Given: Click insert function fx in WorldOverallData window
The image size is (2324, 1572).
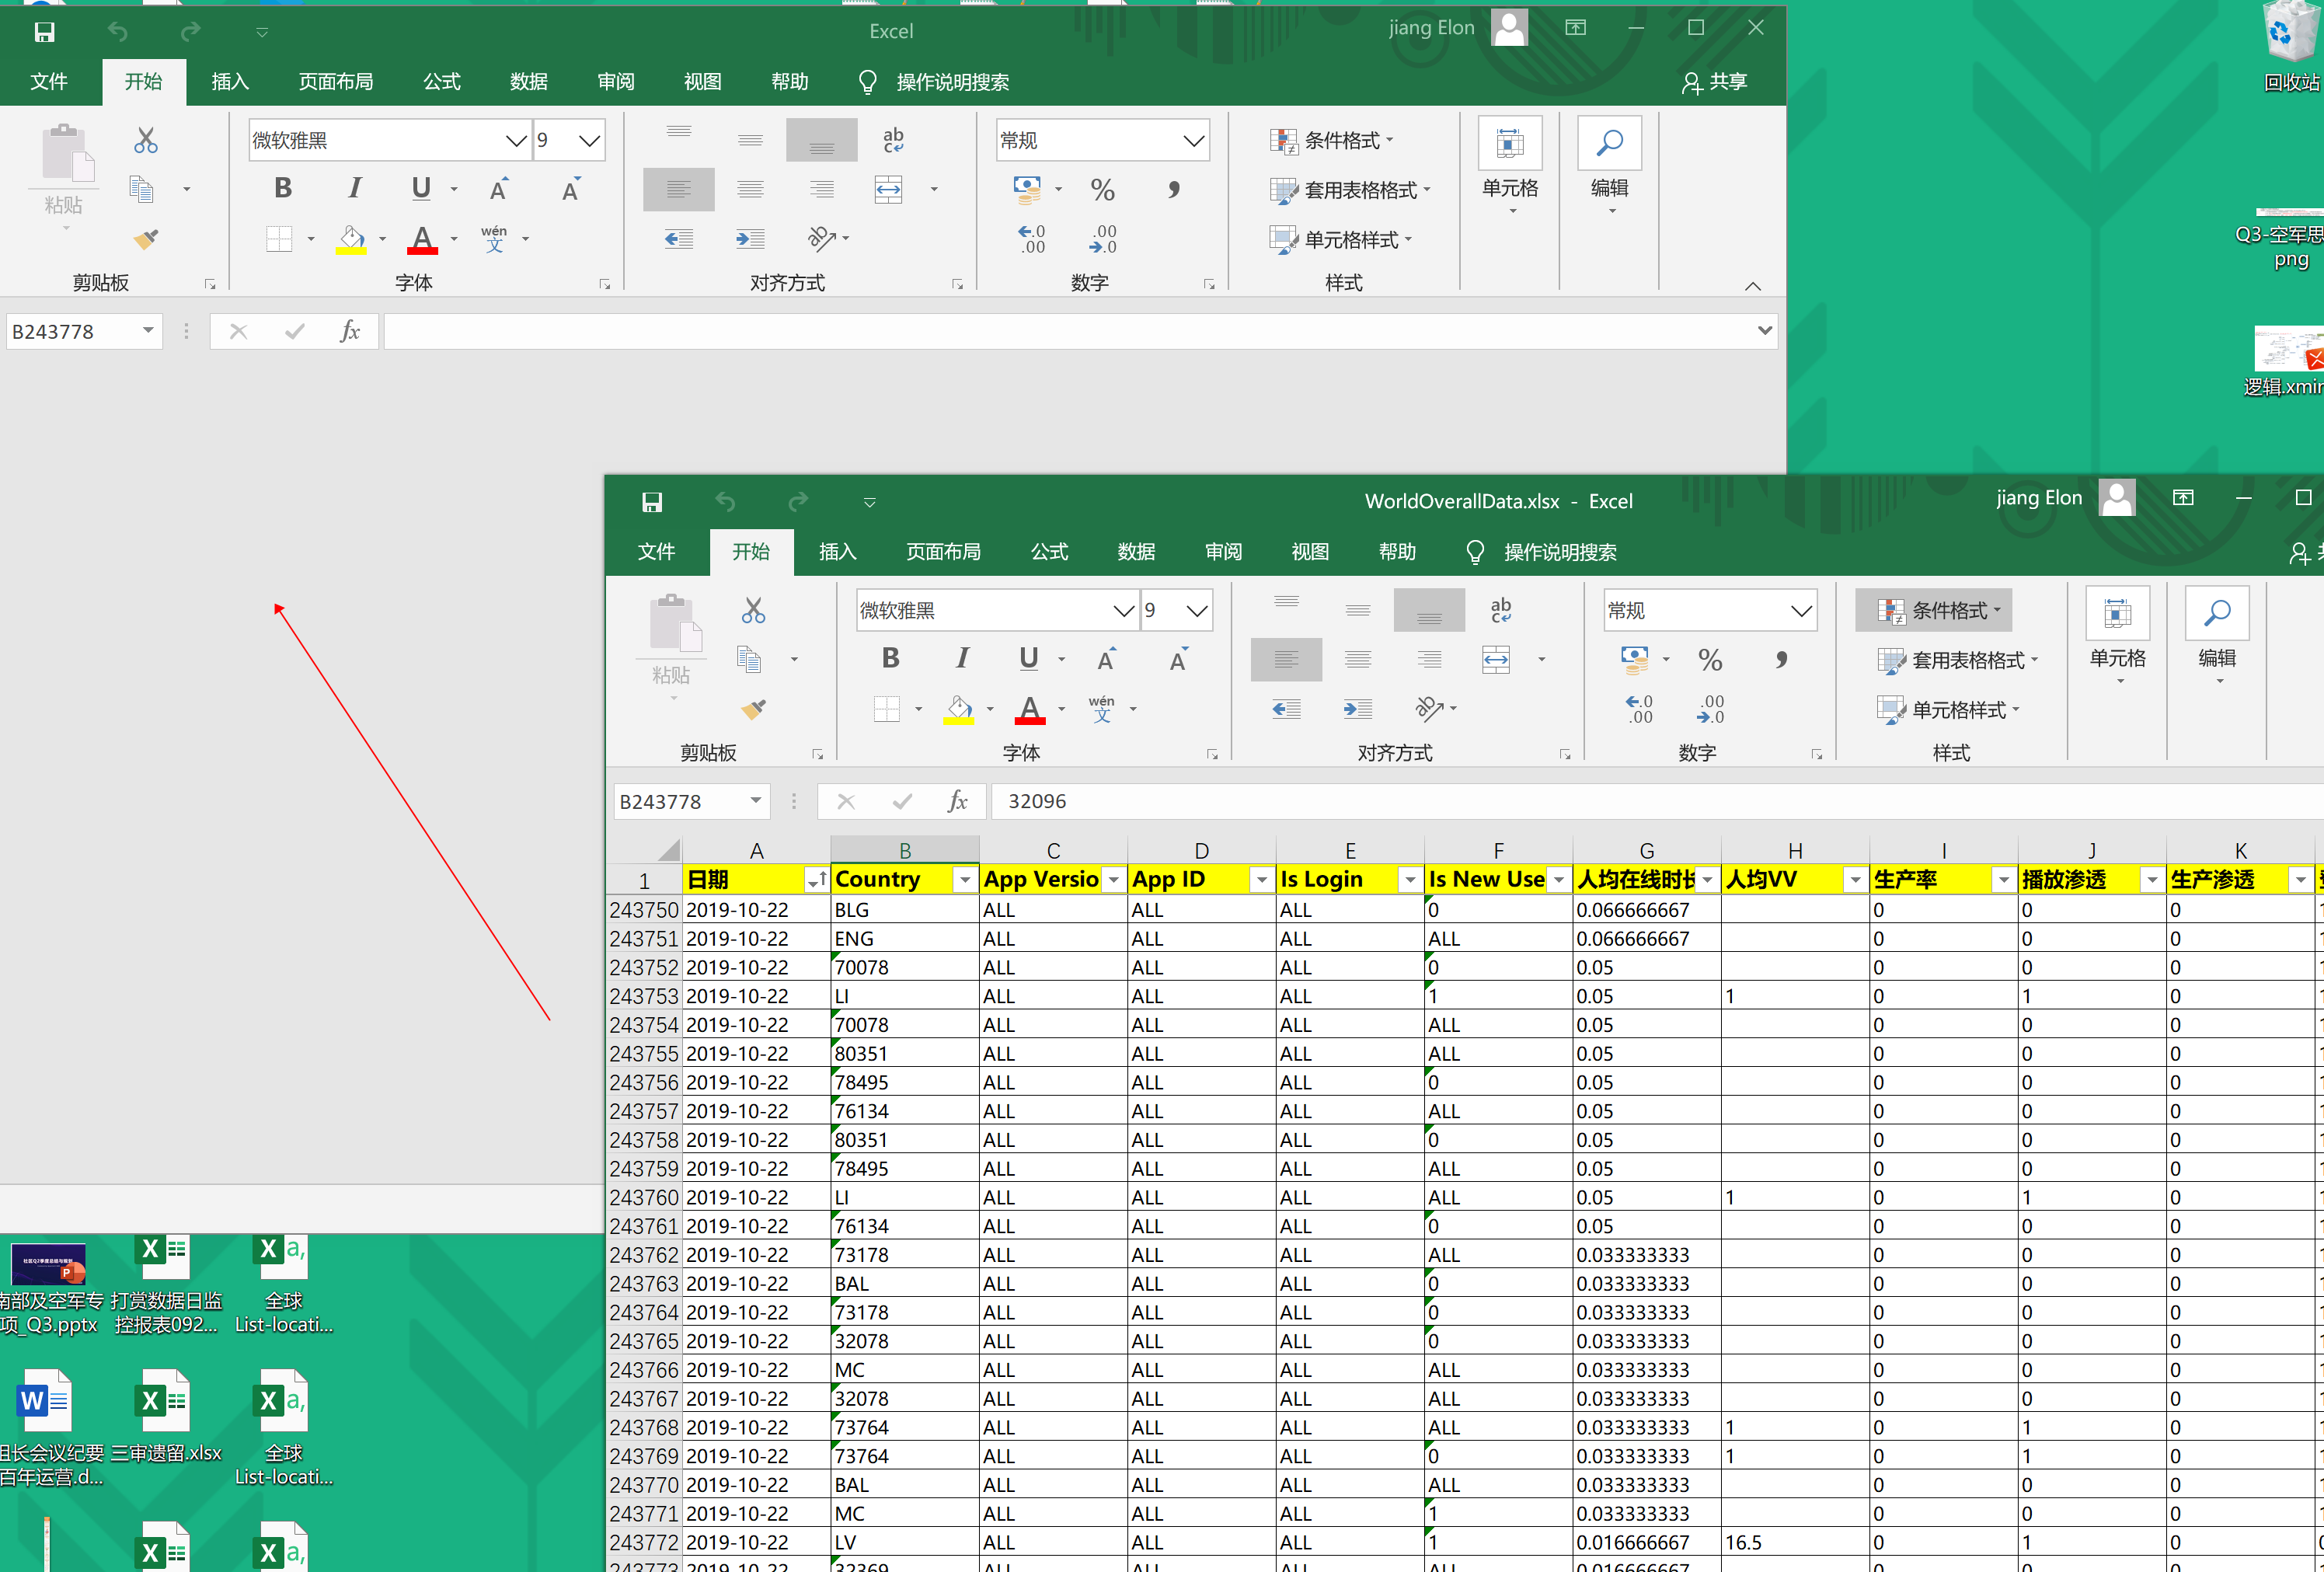Looking at the screenshot, I should 957,801.
